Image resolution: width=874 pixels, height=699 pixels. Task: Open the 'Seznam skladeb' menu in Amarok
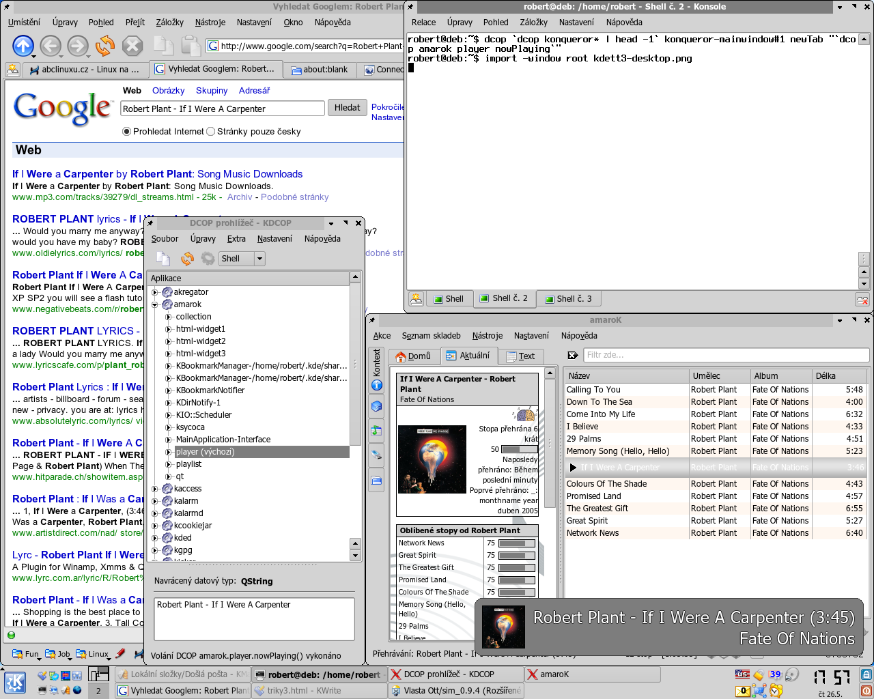point(431,335)
